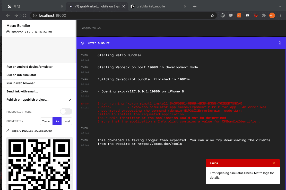Run on Android device/emulator
The height and width of the screenshot is (190, 286).
(x=39, y=67)
